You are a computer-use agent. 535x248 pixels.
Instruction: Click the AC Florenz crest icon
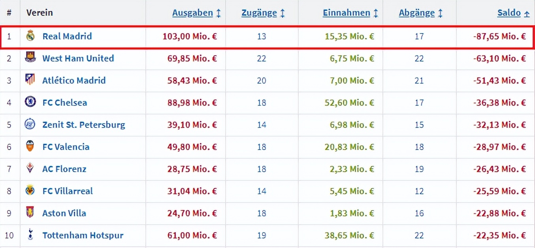30,169
